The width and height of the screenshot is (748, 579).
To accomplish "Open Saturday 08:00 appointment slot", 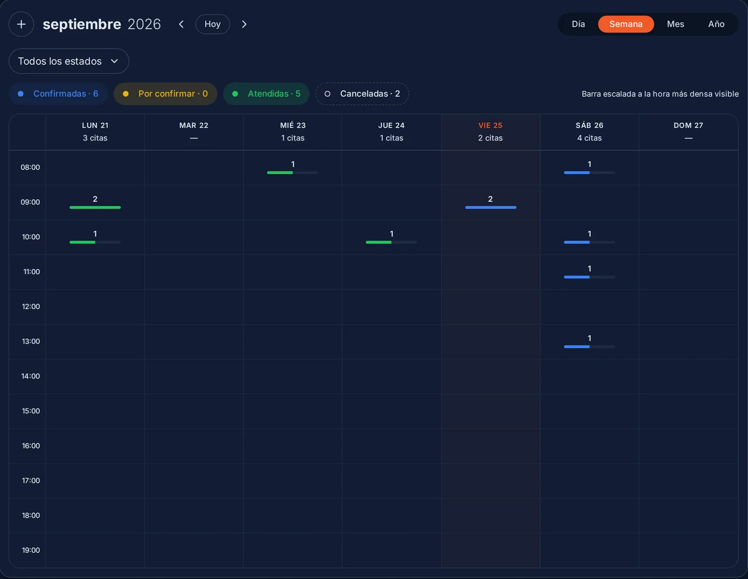I will tap(589, 168).
